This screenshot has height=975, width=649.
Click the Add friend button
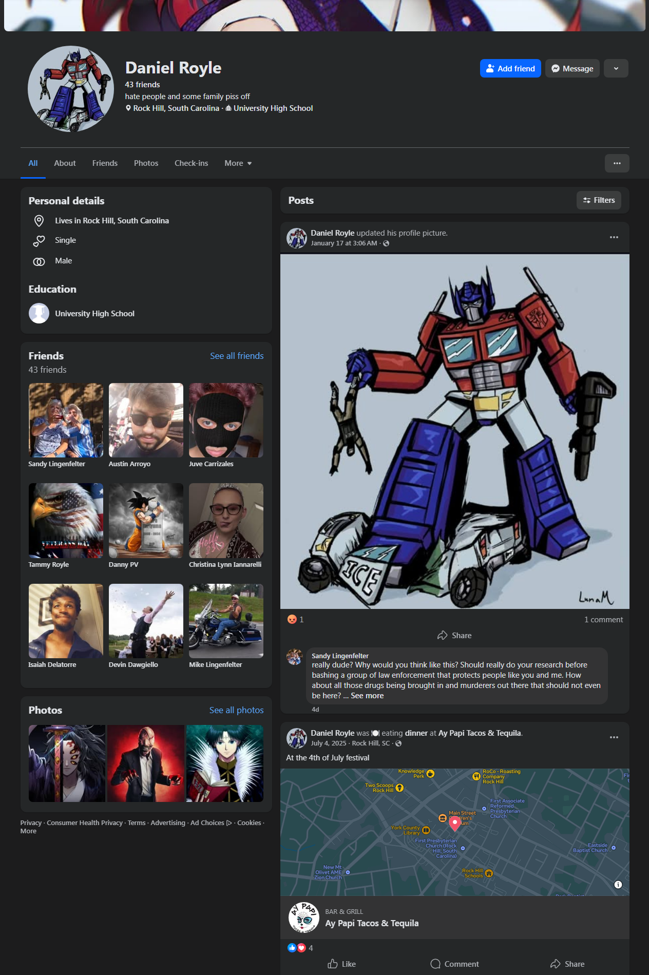(510, 68)
